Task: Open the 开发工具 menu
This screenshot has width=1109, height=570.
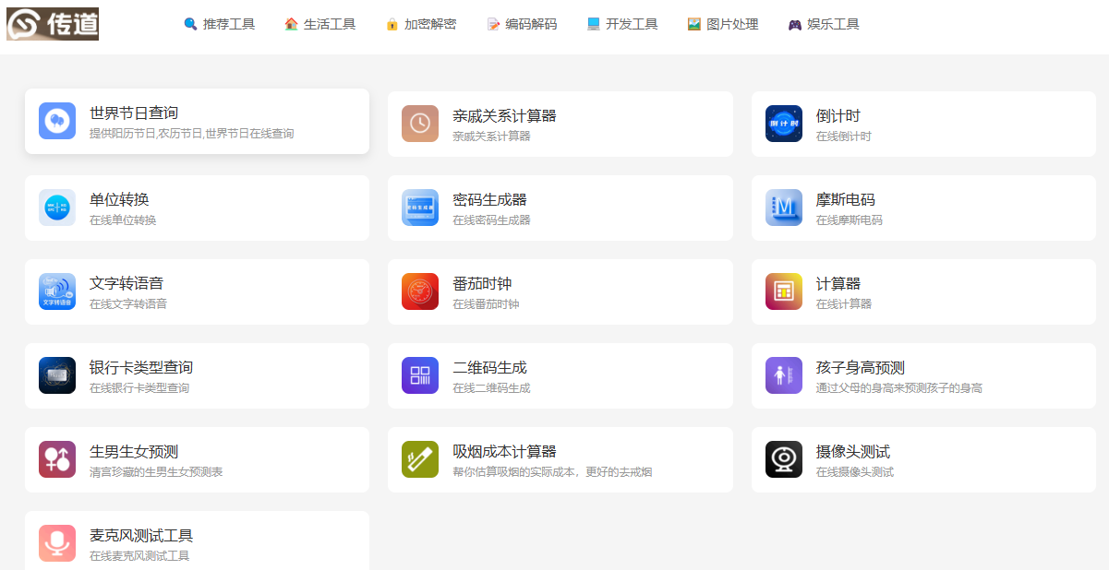Action: [632, 24]
